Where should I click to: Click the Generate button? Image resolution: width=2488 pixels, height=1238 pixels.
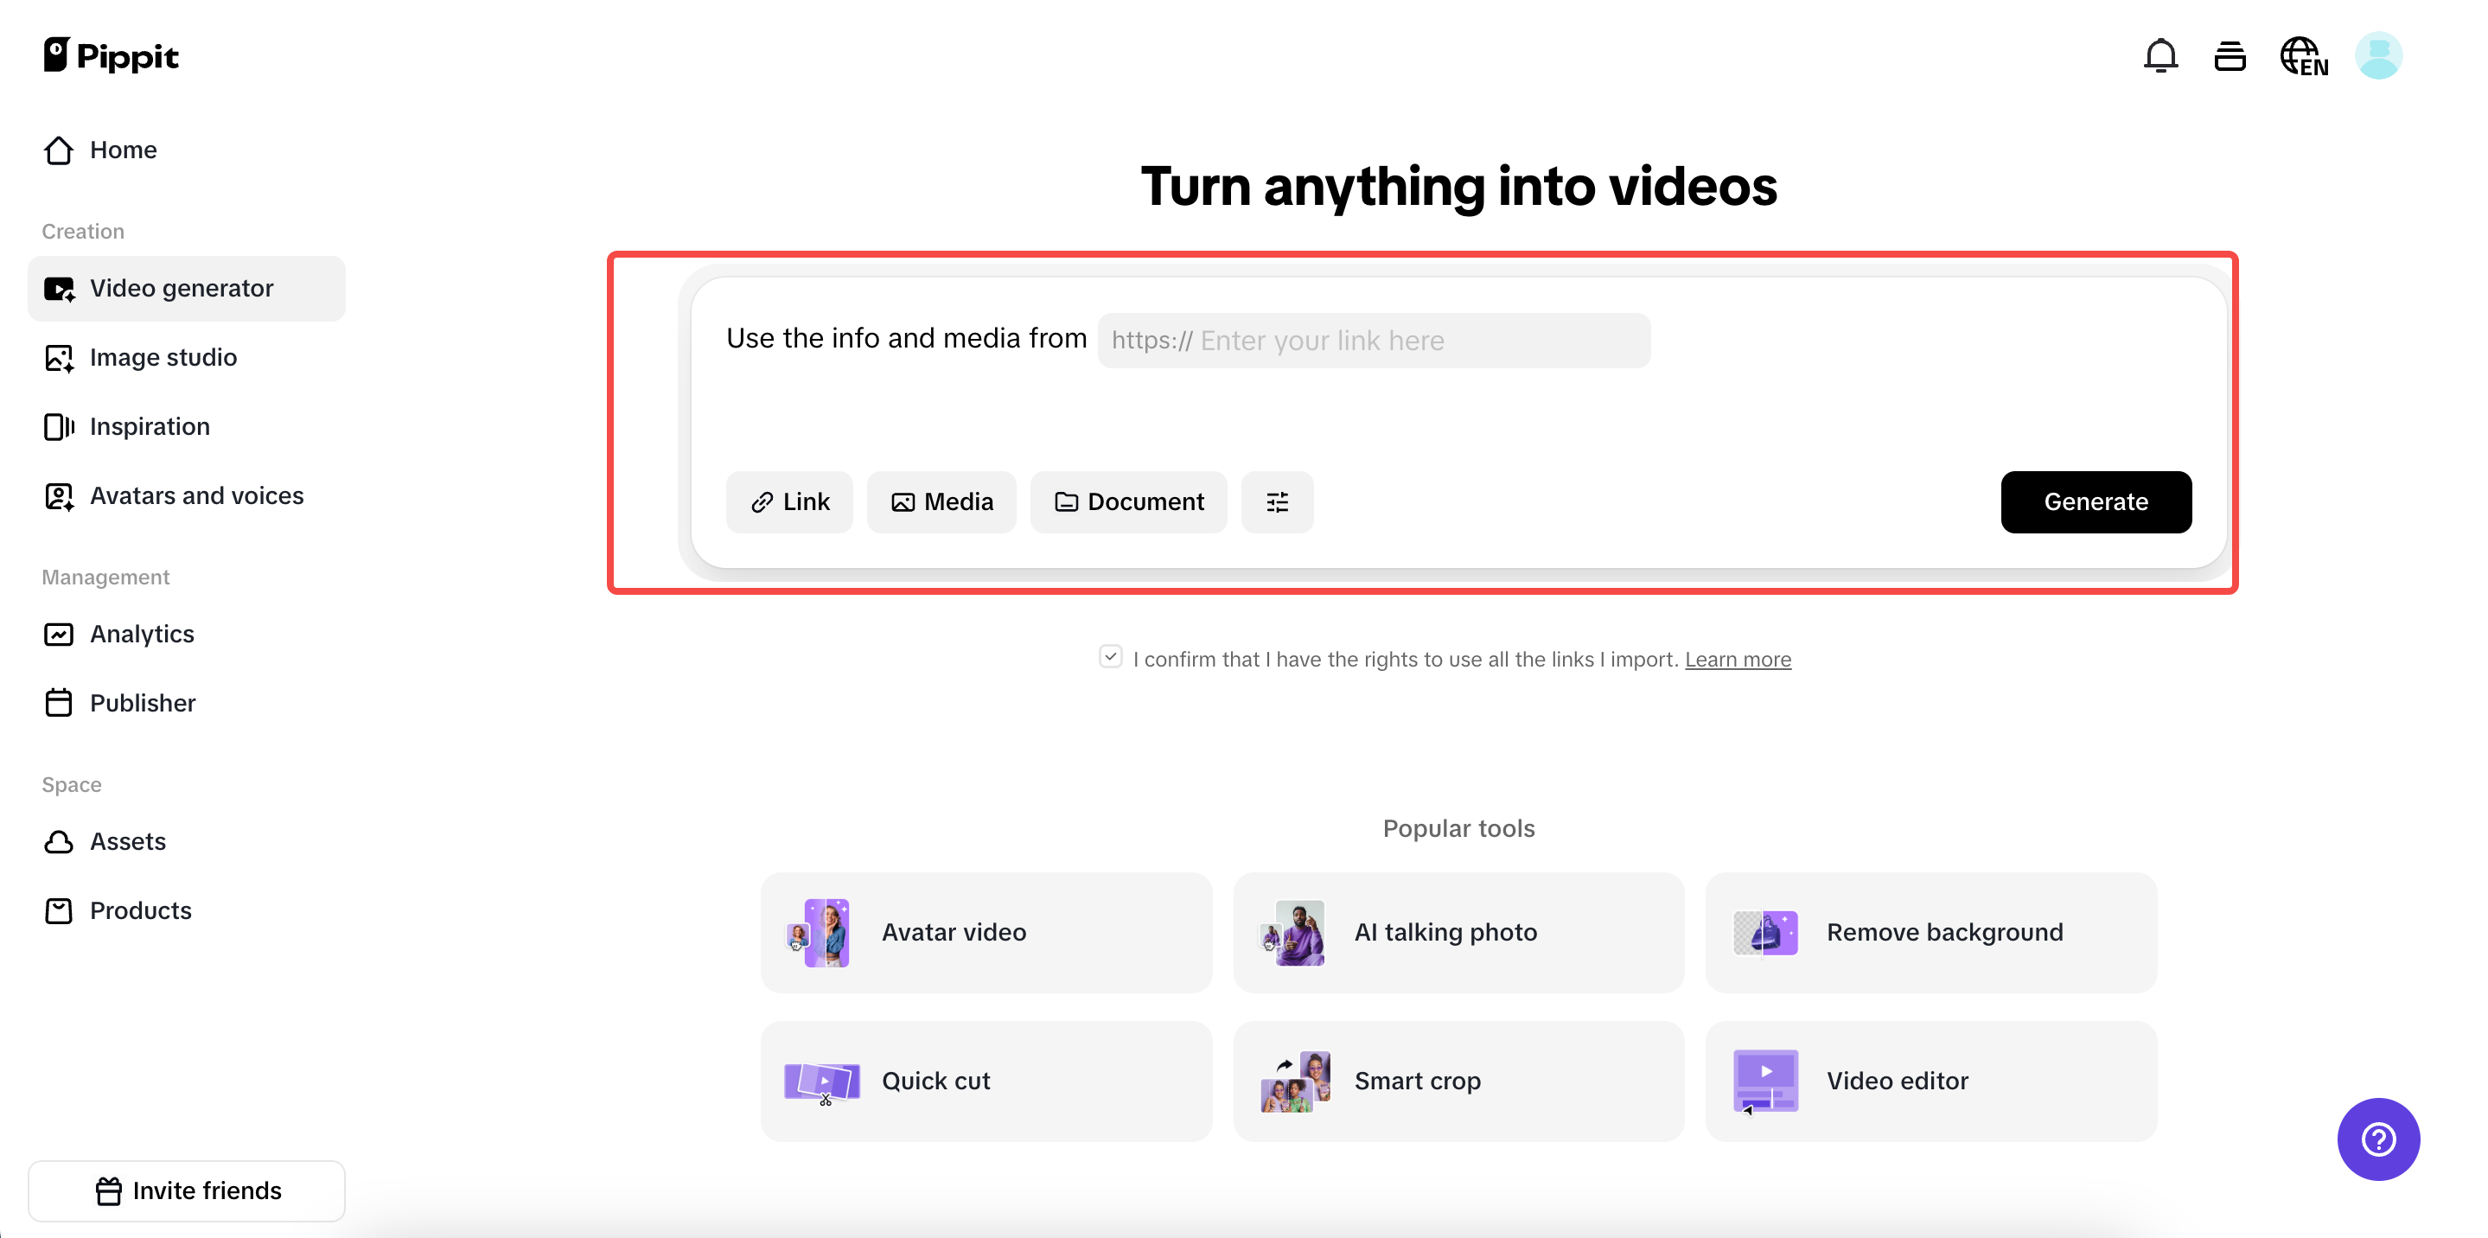click(2096, 501)
